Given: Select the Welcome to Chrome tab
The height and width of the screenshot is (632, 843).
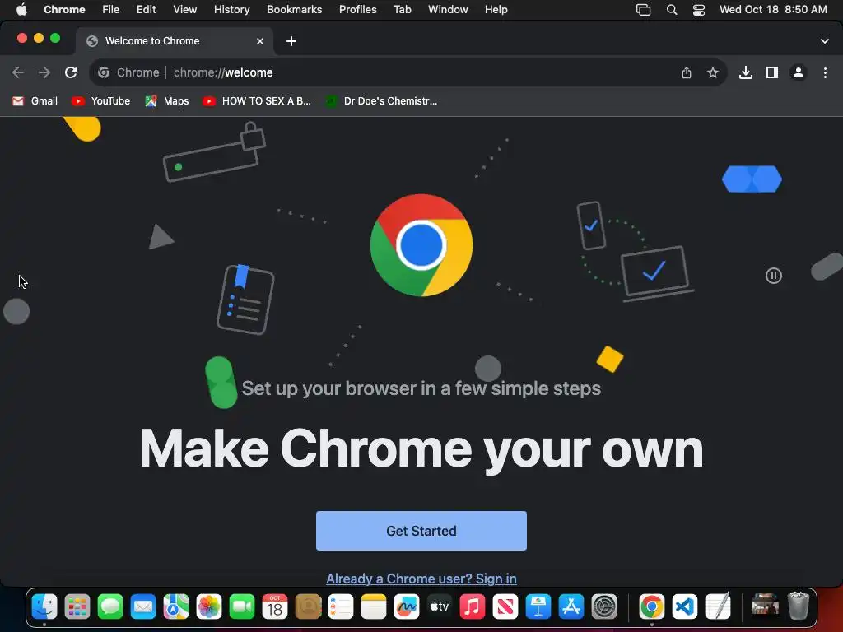Looking at the screenshot, I should [175, 41].
